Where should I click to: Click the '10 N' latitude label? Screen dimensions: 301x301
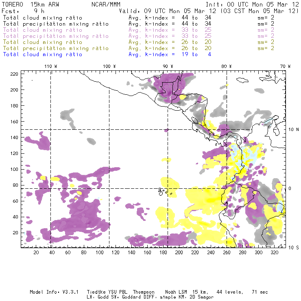[x=294, y=130]
